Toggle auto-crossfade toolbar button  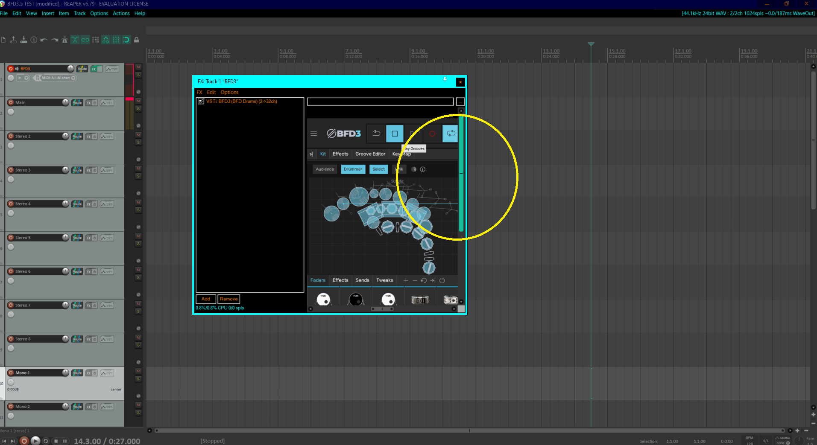click(75, 40)
